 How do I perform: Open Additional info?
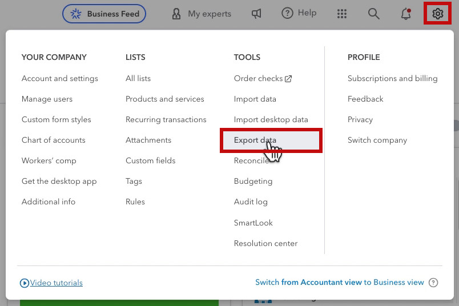(49, 202)
